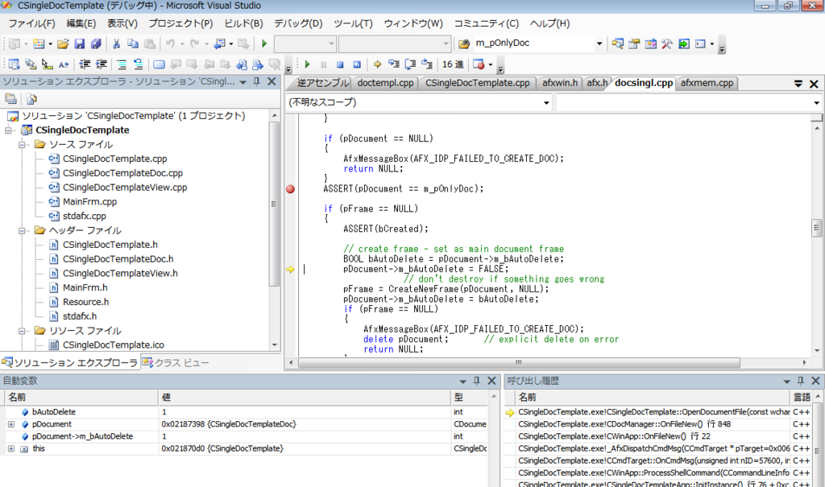Click the Show Next Statement yellow arrow
The width and height of the screenshot is (825, 487).
(x=377, y=64)
